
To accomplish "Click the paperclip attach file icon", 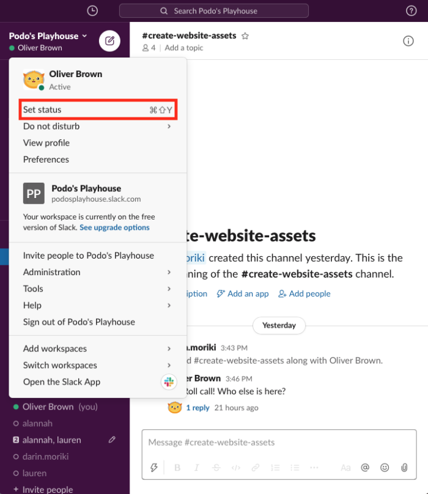I will coord(404,468).
